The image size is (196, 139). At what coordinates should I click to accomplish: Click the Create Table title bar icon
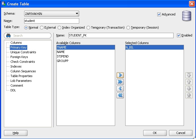[x=4, y=4]
